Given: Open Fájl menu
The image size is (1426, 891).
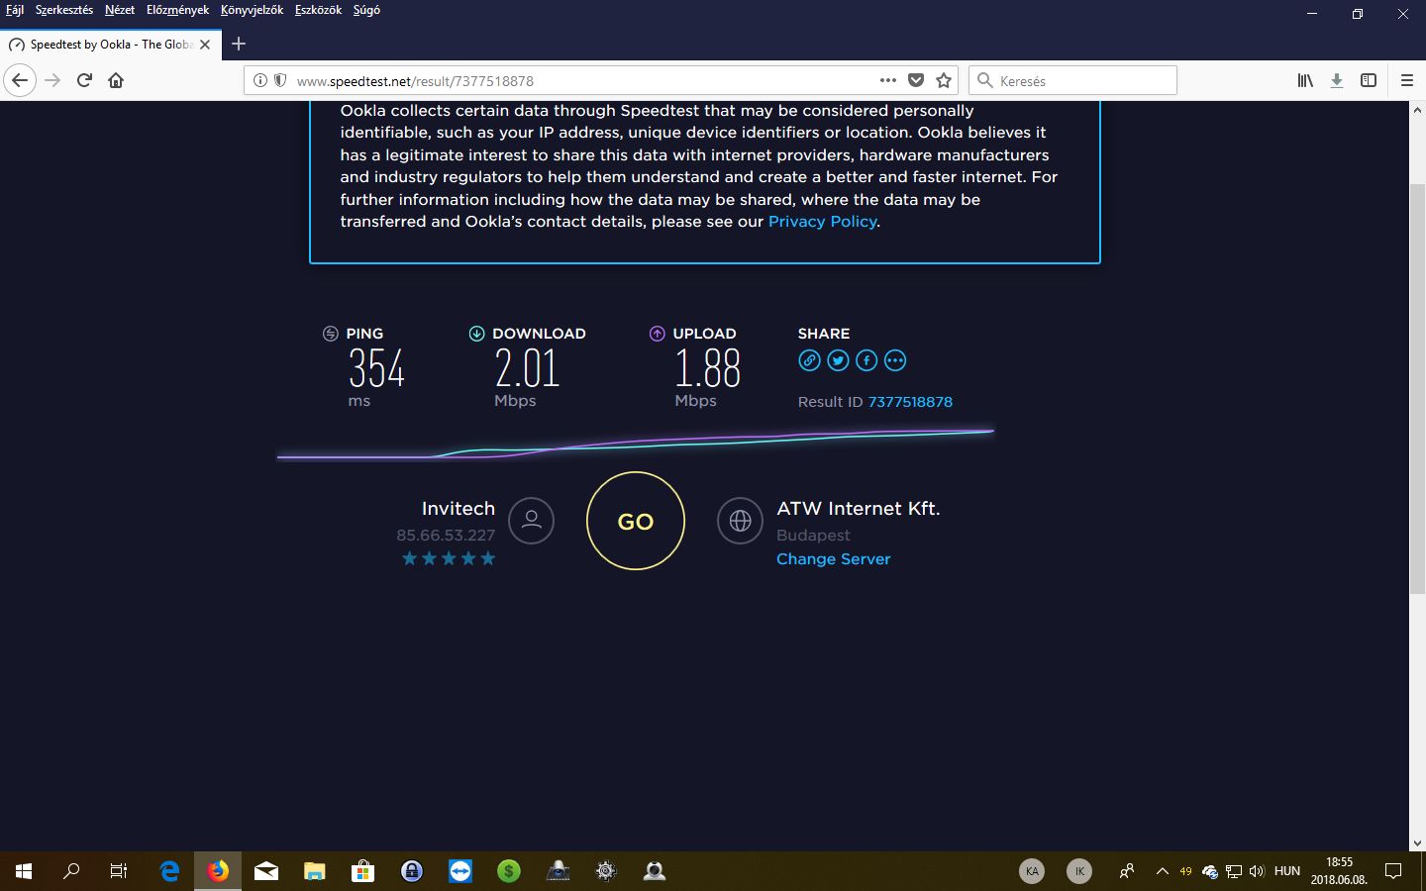Looking at the screenshot, I should (15, 10).
